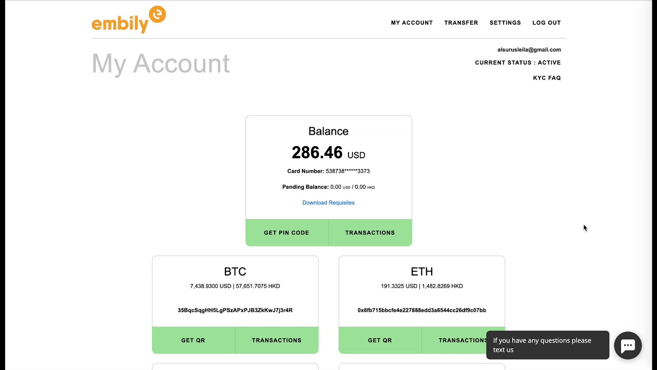Screen dimensions: 657x370
Task: Click the Embily logo
Action: click(x=128, y=21)
